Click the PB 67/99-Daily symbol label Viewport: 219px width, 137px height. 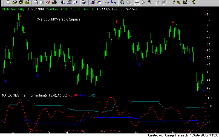pyautogui.click(x=13, y=9)
